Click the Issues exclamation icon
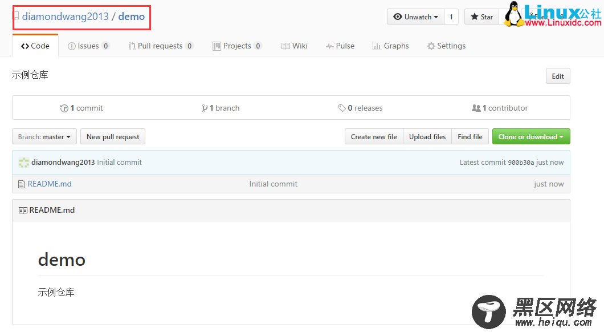The image size is (604, 332). coord(72,46)
